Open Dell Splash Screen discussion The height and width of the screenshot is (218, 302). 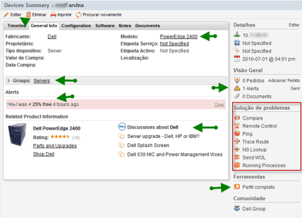[x=148, y=145]
